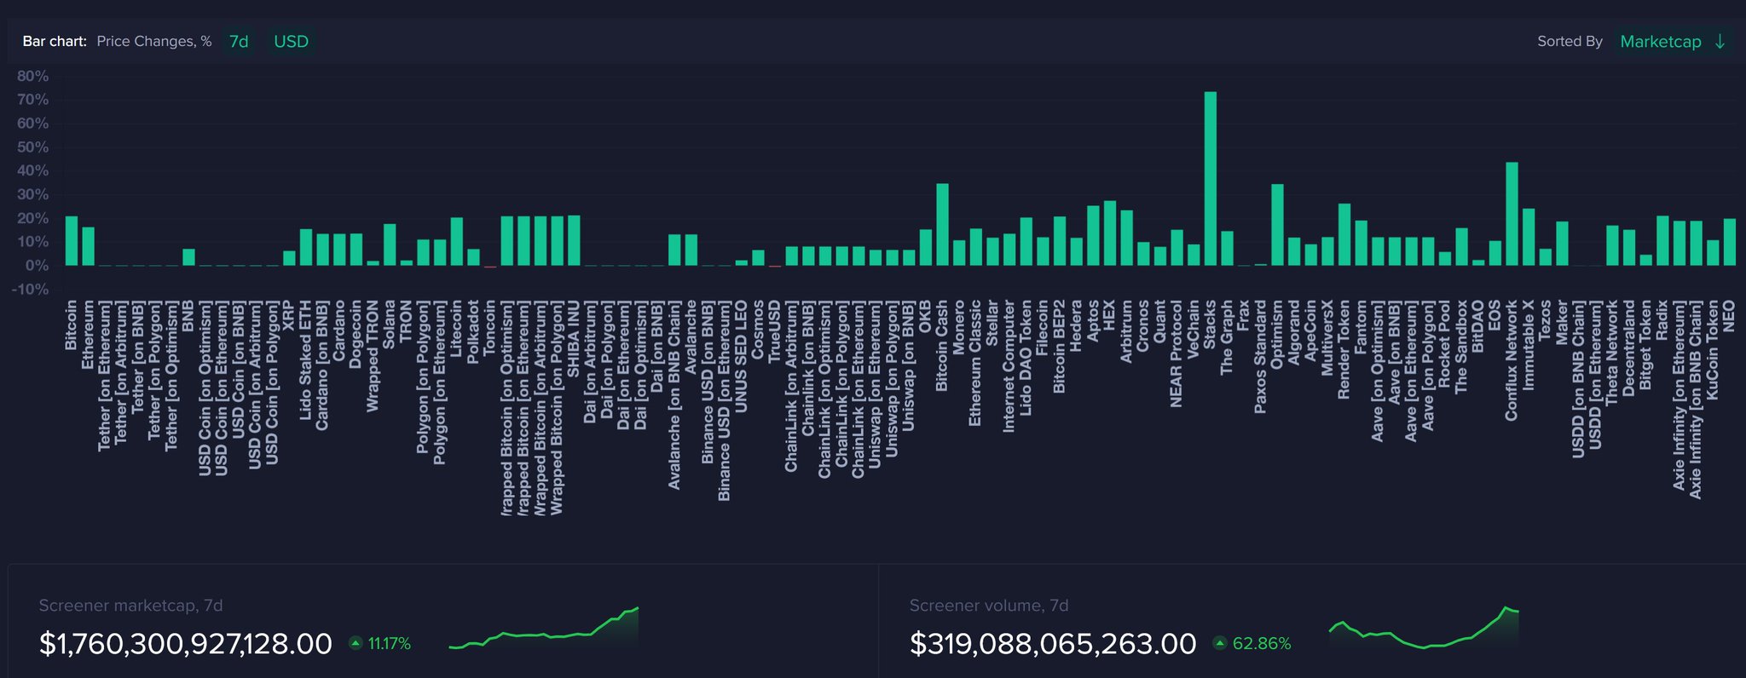Select the NEO price bar
The width and height of the screenshot is (1746, 678).
click(1729, 242)
